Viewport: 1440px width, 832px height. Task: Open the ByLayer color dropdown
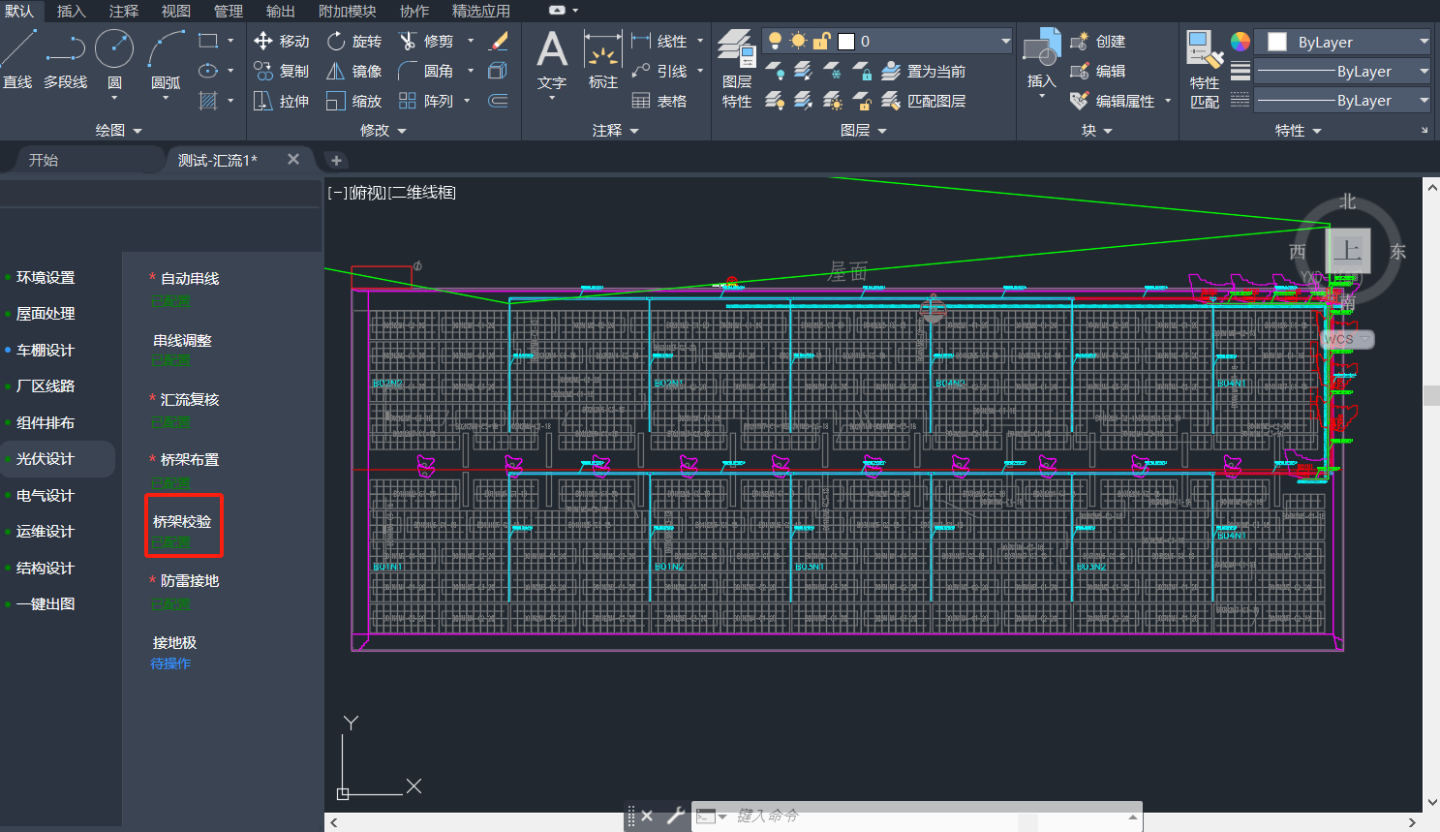[1423, 42]
